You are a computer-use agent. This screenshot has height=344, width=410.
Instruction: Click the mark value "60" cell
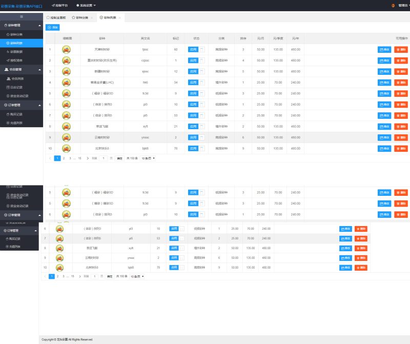pos(176,49)
